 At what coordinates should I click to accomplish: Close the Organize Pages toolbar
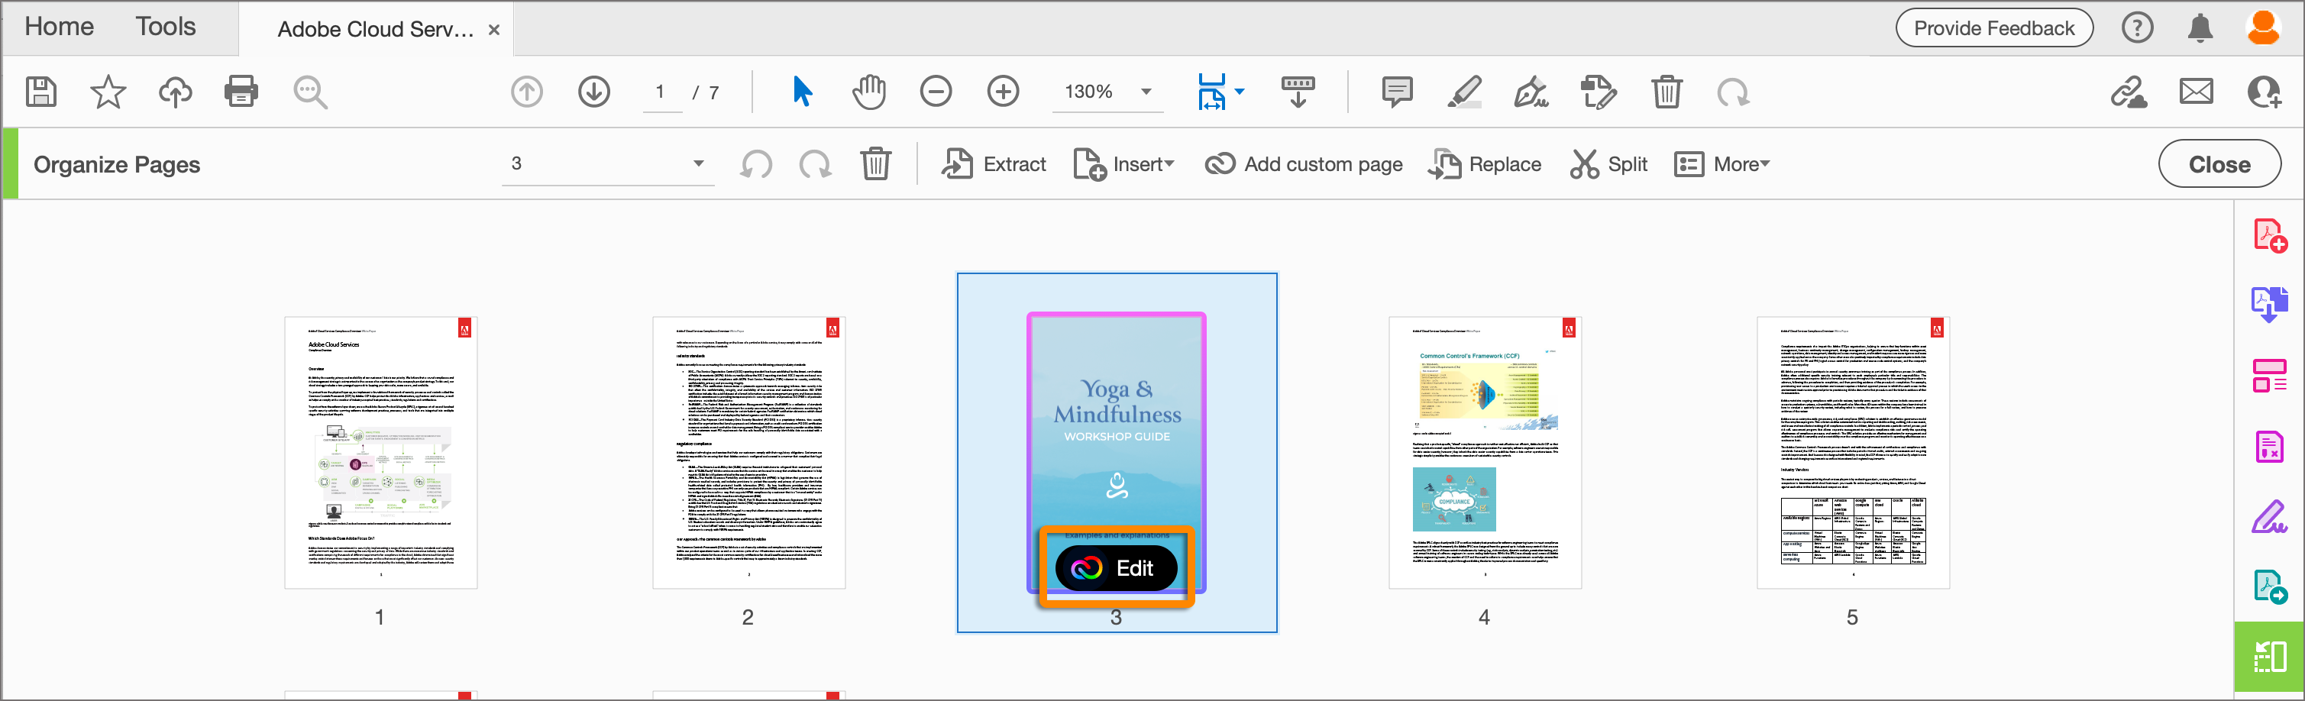[2219, 164]
